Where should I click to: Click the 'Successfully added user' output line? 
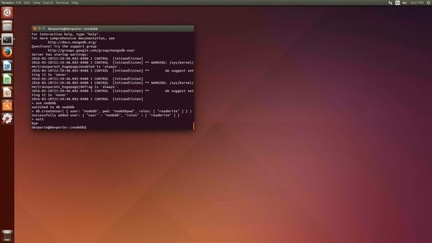coord(105,115)
